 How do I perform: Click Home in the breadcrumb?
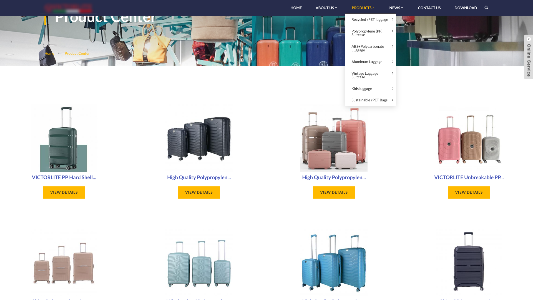click(49, 53)
